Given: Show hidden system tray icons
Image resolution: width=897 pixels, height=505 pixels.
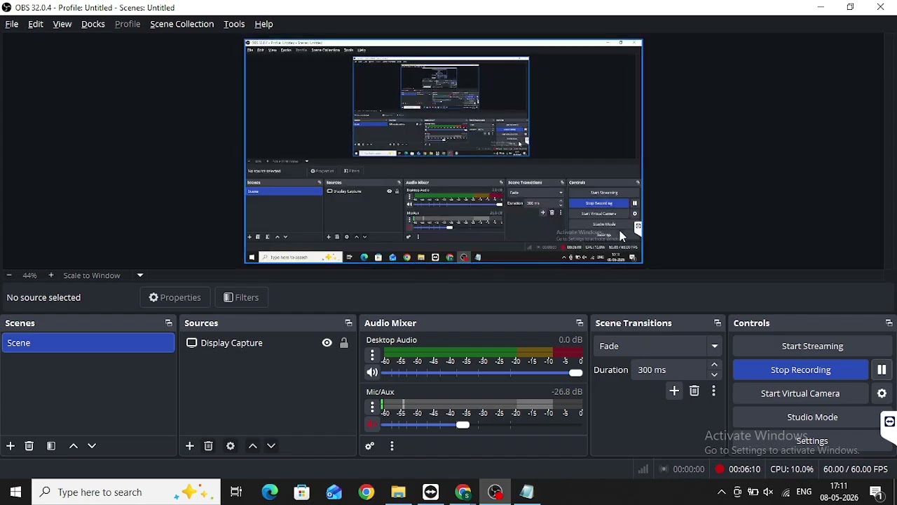Looking at the screenshot, I should pos(721,492).
